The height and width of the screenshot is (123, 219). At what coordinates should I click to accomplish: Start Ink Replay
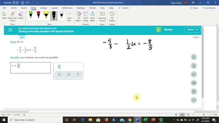pos(112,17)
